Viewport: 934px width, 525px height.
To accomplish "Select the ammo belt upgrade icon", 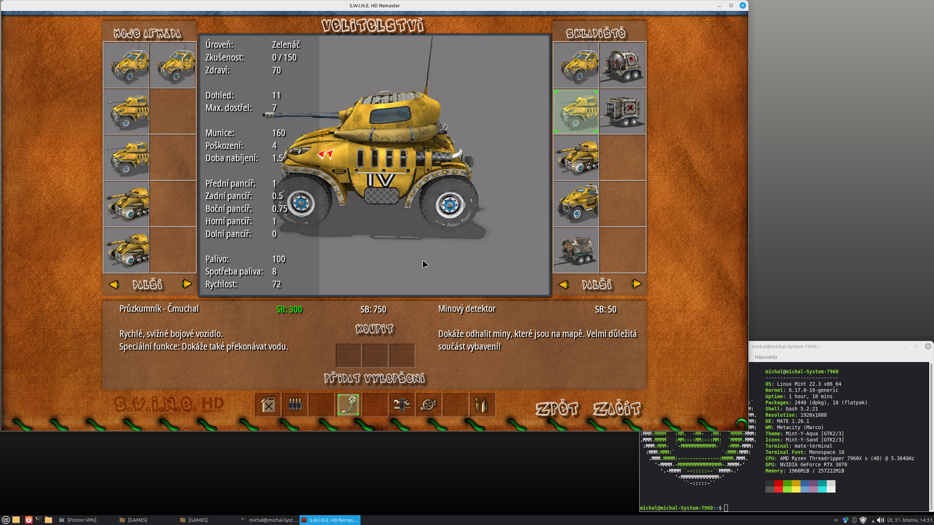I will [295, 405].
